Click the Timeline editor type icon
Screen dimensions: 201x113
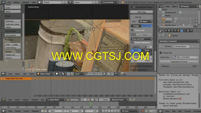click(x=4, y=111)
